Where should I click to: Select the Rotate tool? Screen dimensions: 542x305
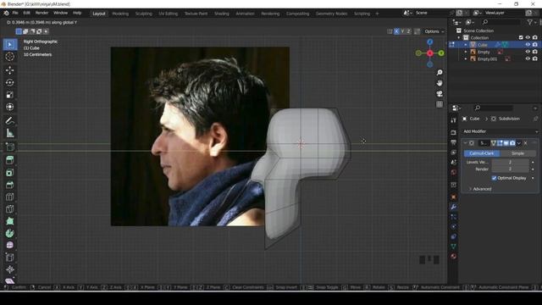tap(9, 82)
